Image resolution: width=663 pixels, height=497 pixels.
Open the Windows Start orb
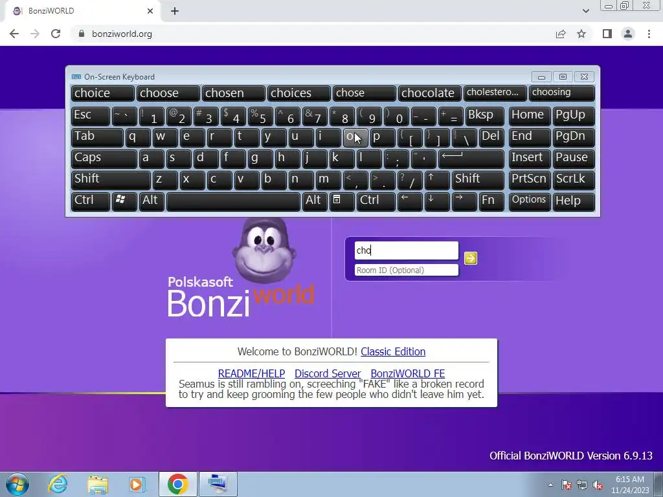17,484
